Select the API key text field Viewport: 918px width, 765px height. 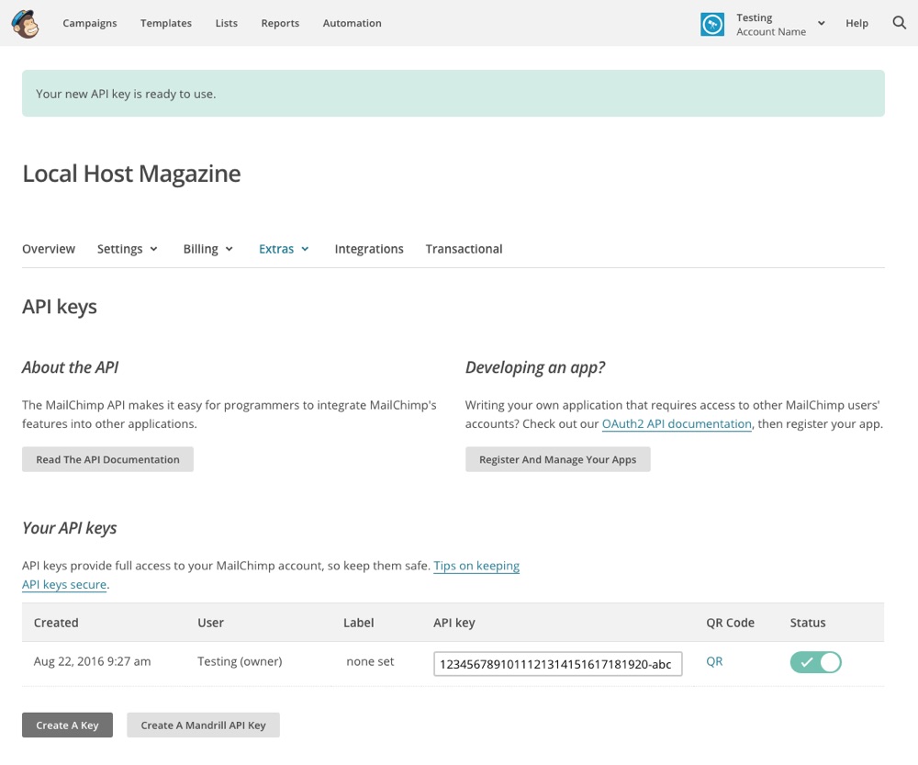pyautogui.click(x=557, y=664)
